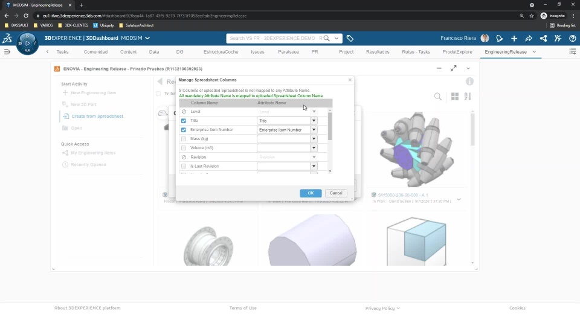The width and height of the screenshot is (580, 314).
Task: Check the Volume (m3) checkbox
Action: pyautogui.click(x=184, y=148)
